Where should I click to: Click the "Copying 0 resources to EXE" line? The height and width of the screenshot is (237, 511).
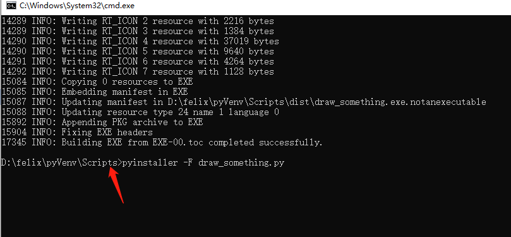(97, 82)
